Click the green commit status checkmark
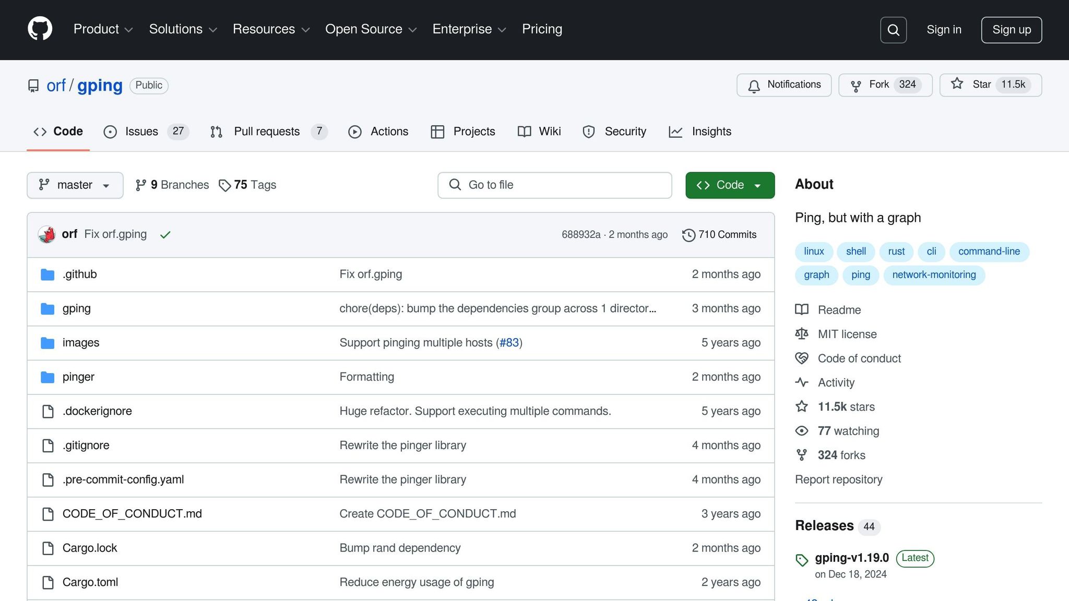This screenshot has width=1069, height=601. coord(165,235)
